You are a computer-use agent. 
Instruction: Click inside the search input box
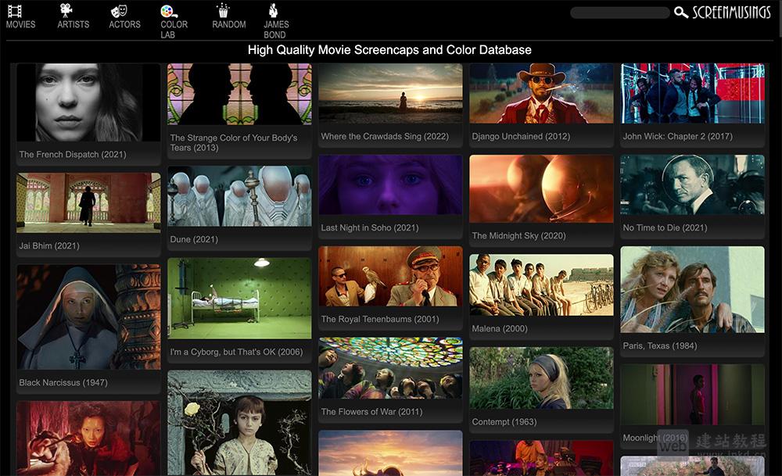tap(620, 12)
